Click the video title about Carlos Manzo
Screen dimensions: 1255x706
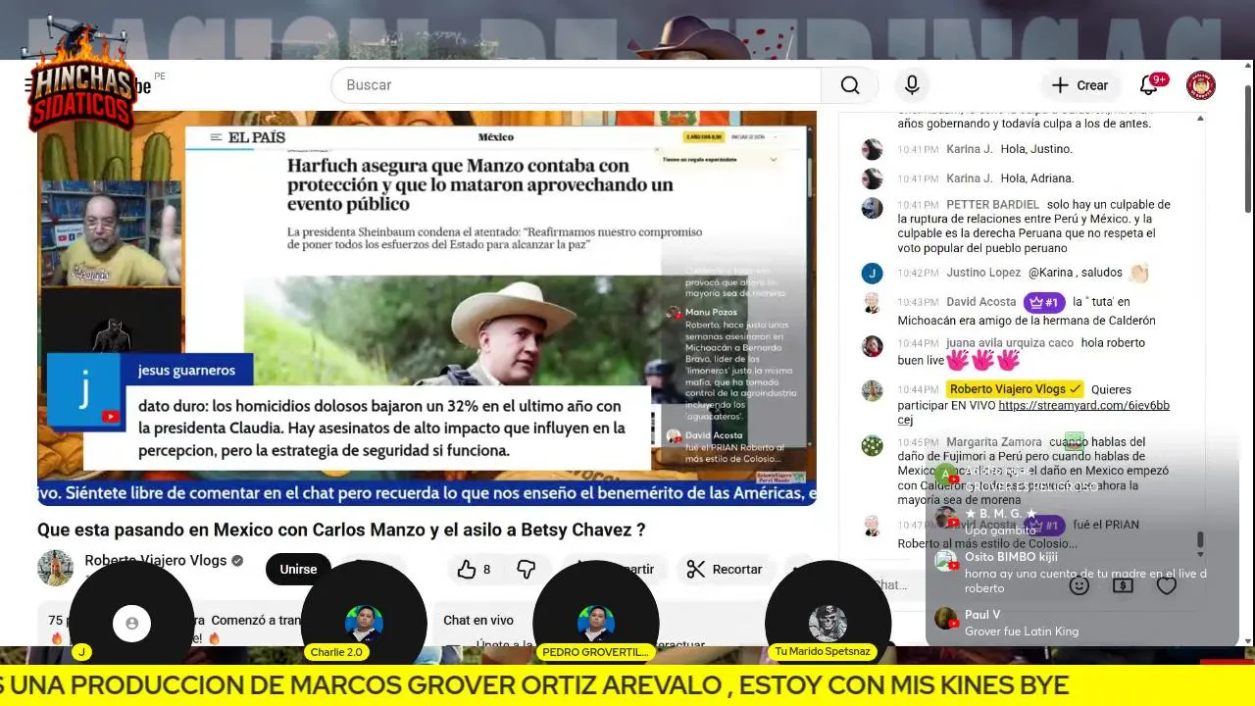pyautogui.click(x=341, y=529)
